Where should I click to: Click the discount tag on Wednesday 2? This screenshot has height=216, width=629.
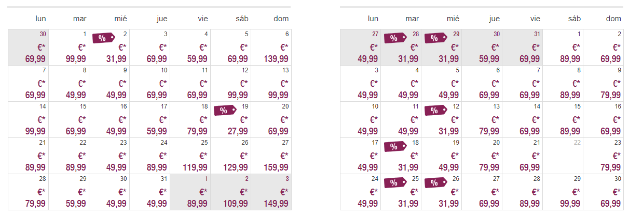pyautogui.click(x=103, y=38)
